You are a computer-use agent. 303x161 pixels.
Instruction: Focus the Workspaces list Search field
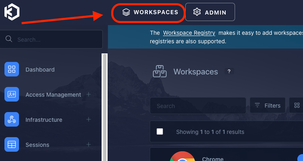pyautogui.click(x=198, y=106)
